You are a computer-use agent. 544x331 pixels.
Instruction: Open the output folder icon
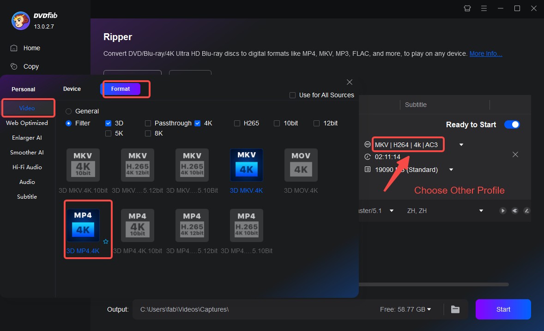[455, 309]
